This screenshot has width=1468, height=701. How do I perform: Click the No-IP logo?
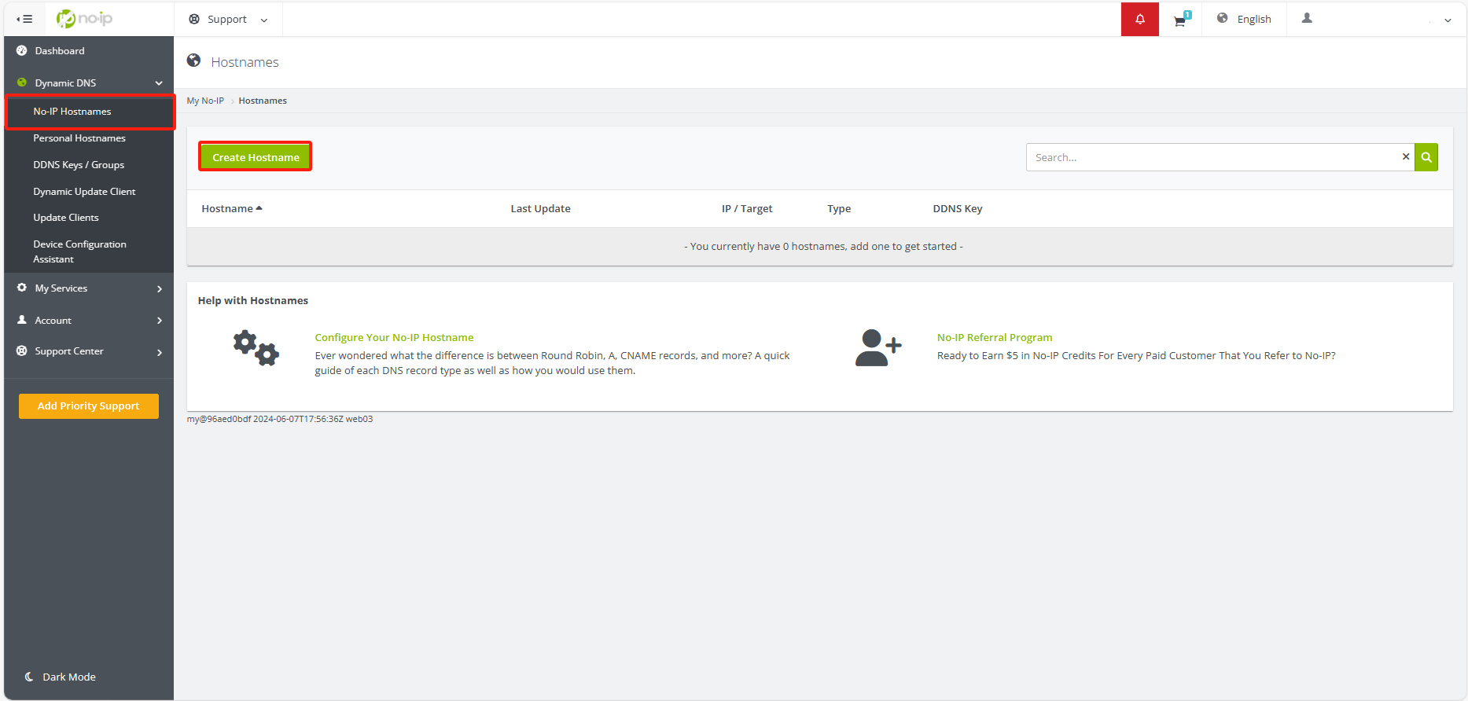pos(85,19)
